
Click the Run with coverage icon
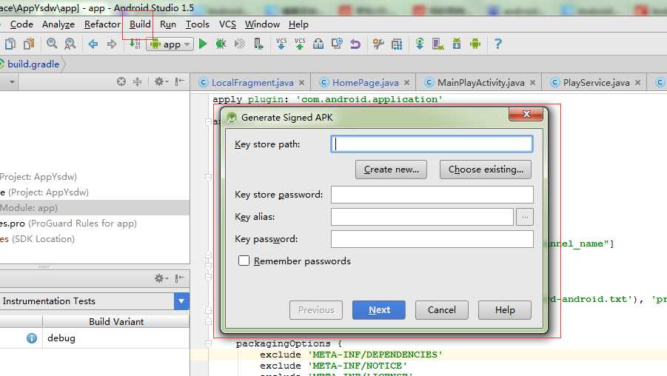[240, 44]
